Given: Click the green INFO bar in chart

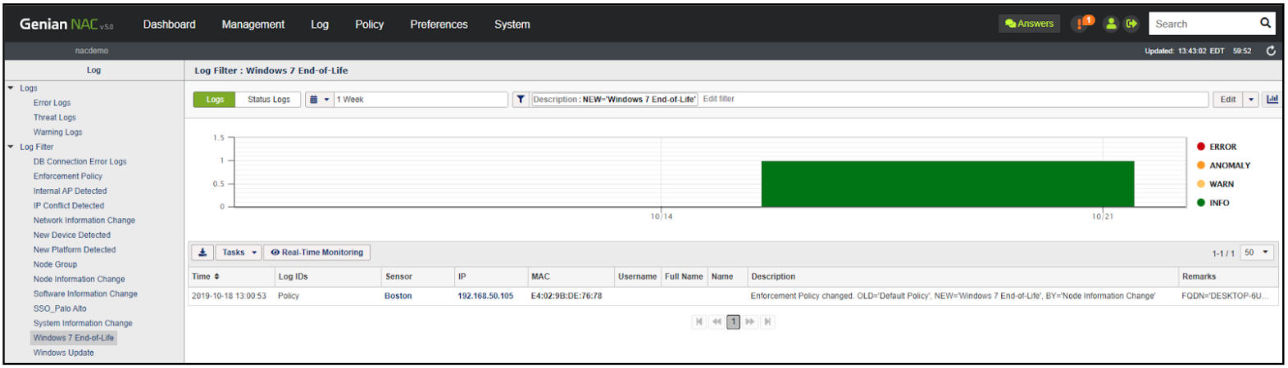Looking at the screenshot, I should pos(947,184).
